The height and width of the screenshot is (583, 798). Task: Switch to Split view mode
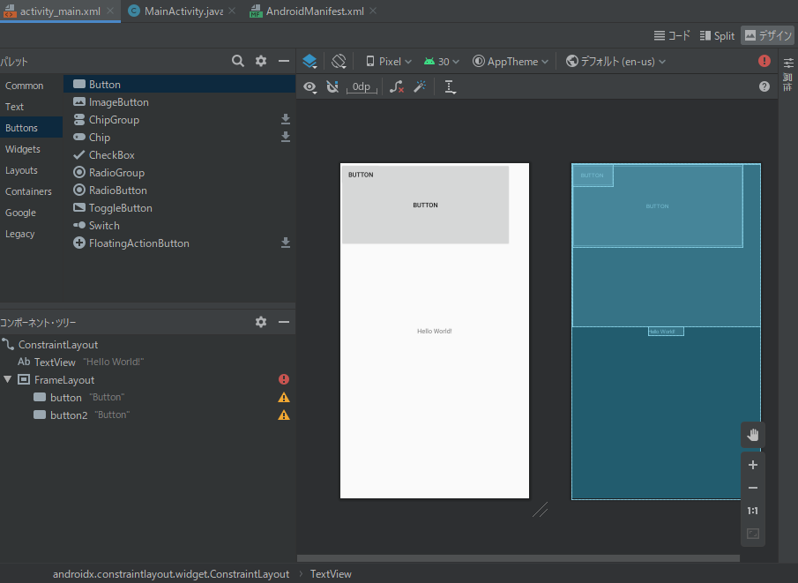coord(717,36)
